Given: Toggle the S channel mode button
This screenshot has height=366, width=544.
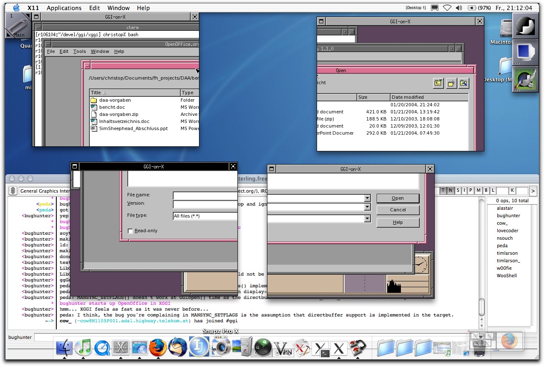Looking at the screenshot, I should (458, 191).
